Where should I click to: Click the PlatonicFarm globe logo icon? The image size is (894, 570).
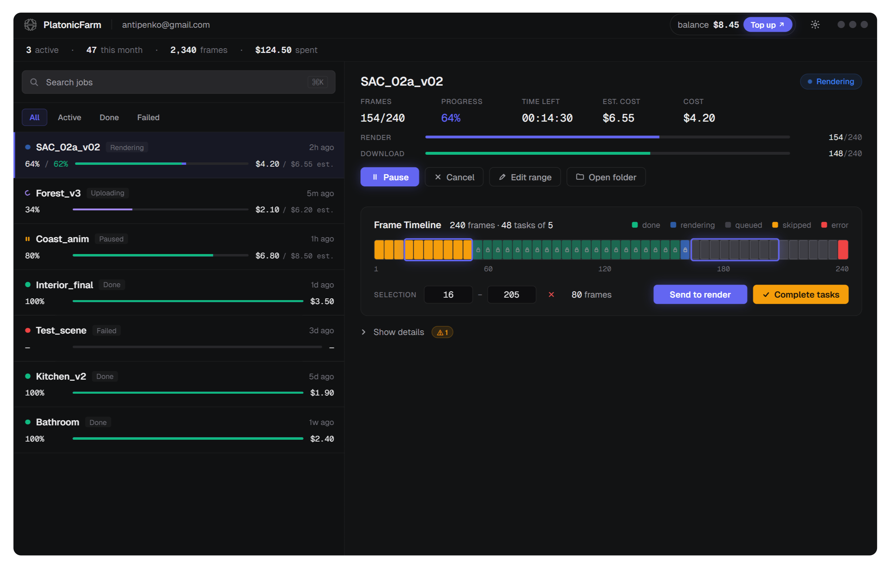(30, 25)
